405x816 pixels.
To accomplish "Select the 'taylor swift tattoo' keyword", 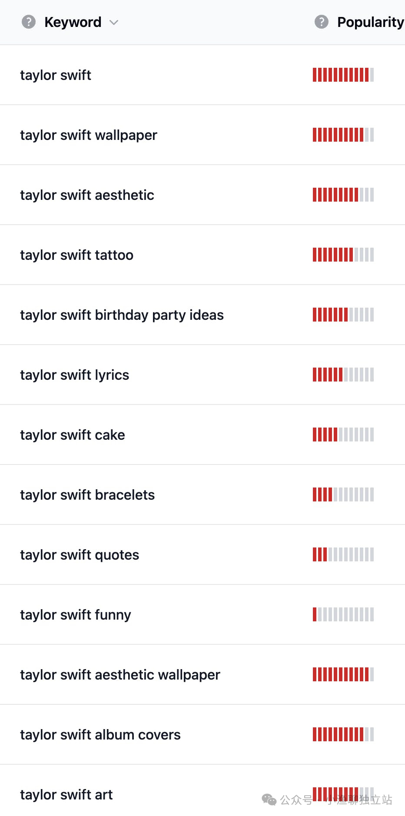I will 76,255.
